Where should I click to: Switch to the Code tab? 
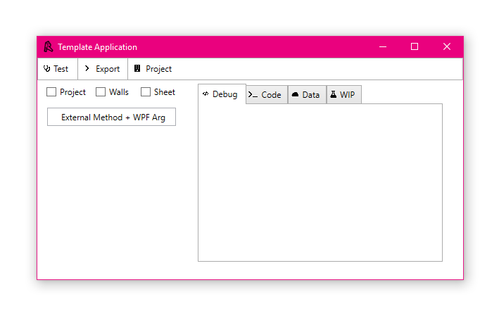pos(267,95)
